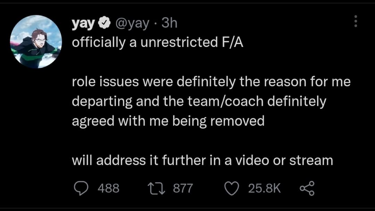375x211 pixels.
Task: Select the three-dot more options icon
Action: 355,22
